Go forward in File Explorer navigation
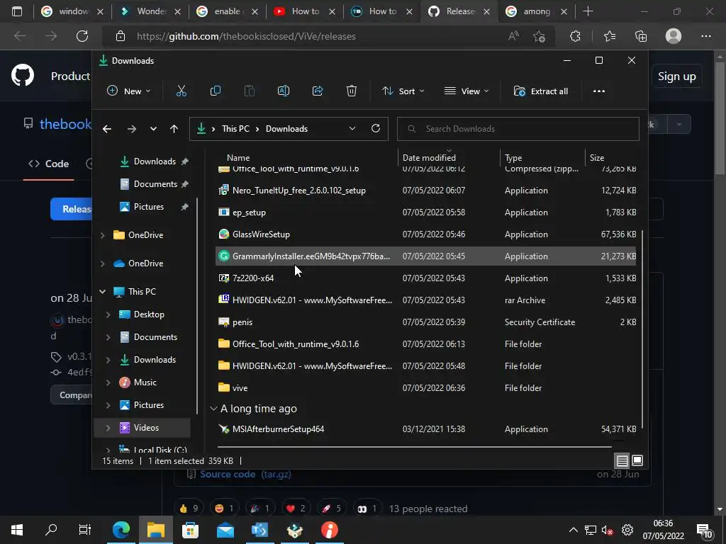The height and width of the screenshot is (544, 726). pyautogui.click(x=131, y=129)
